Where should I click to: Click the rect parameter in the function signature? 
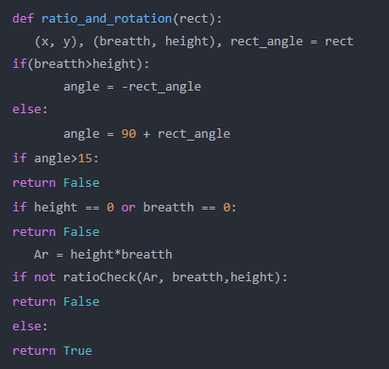194,19
